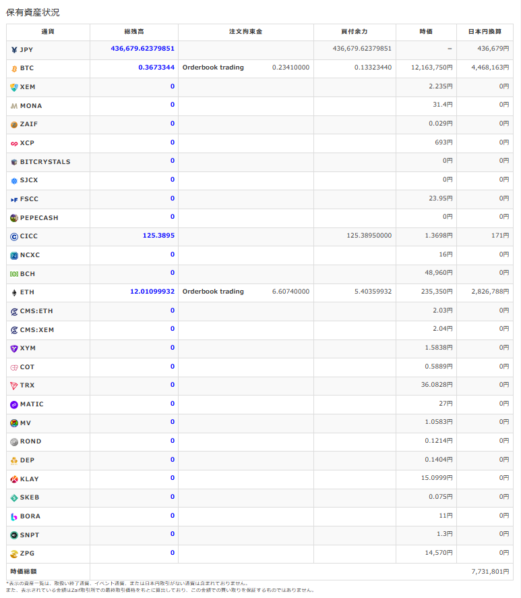Click the XEM coin icon
521x598 pixels.
pyautogui.click(x=14, y=87)
